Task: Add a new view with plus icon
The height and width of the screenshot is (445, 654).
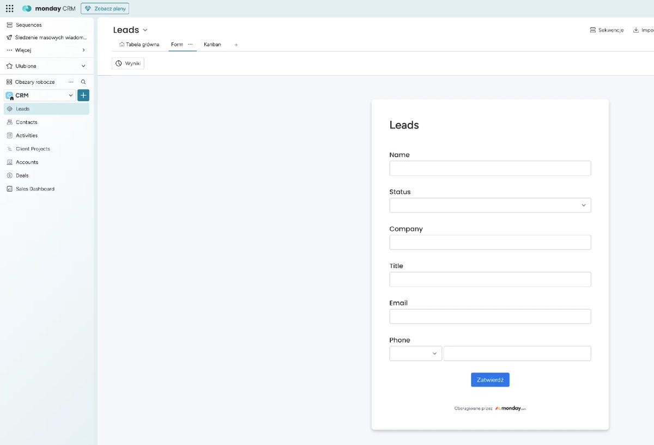Action: pos(236,45)
